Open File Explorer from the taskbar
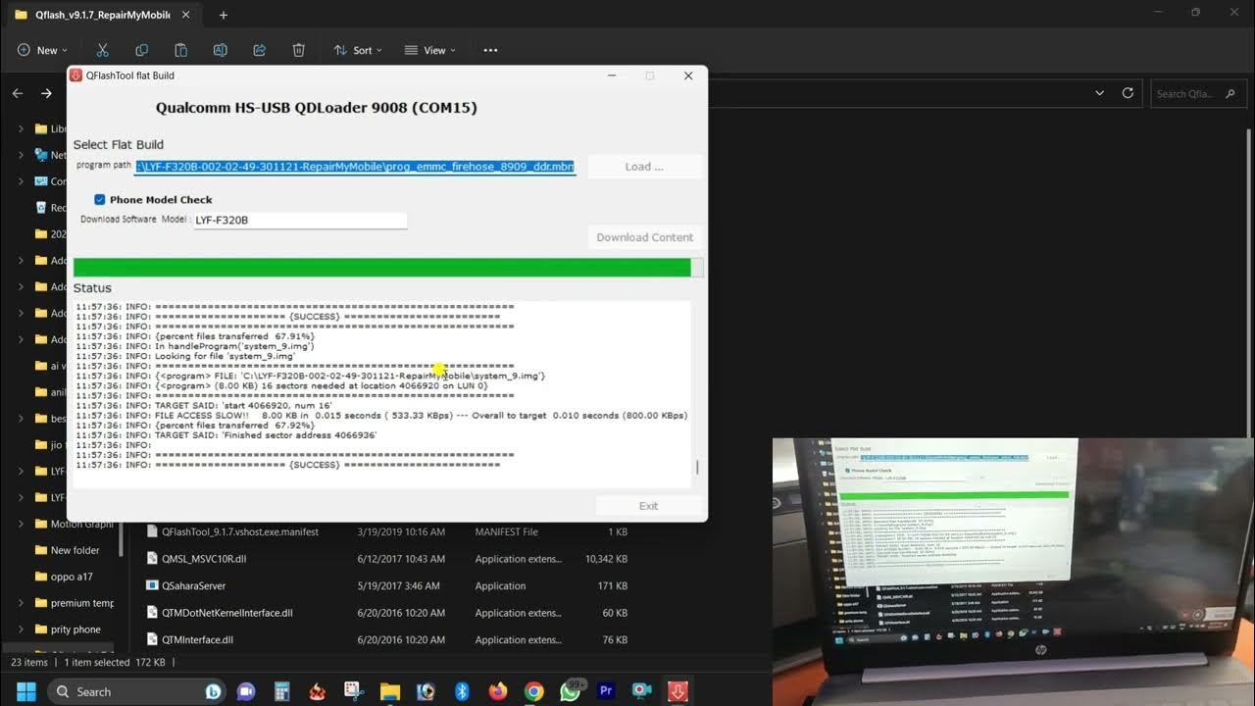Viewport: 1255px width, 706px height. [389, 691]
